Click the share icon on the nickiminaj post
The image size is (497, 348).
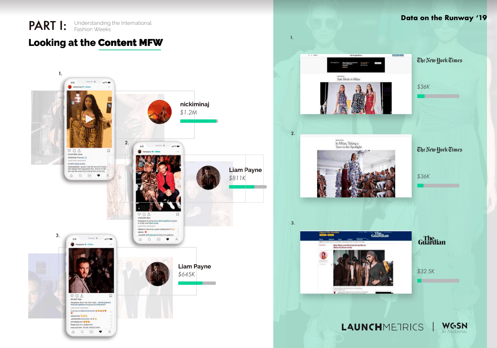coord(79,151)
